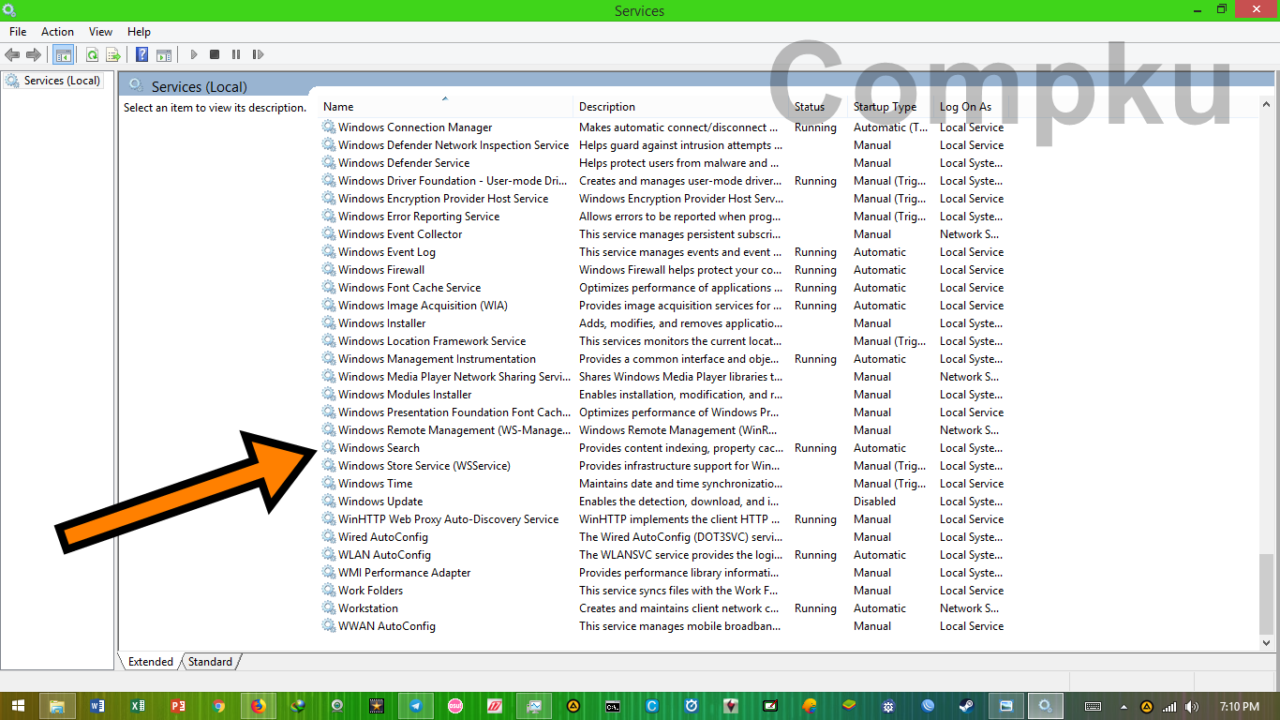
Task: Select Windows Connection Manager service
Action: click(415, 127)
